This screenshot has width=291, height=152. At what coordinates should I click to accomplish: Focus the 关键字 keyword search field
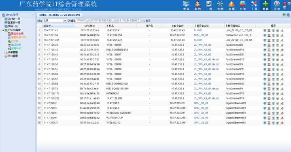tap(108, 21)
